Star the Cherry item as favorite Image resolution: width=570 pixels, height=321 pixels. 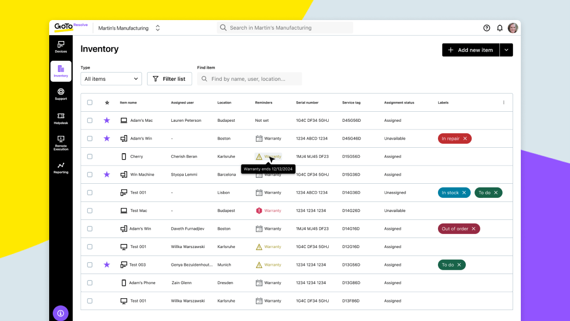coord(107,156)
